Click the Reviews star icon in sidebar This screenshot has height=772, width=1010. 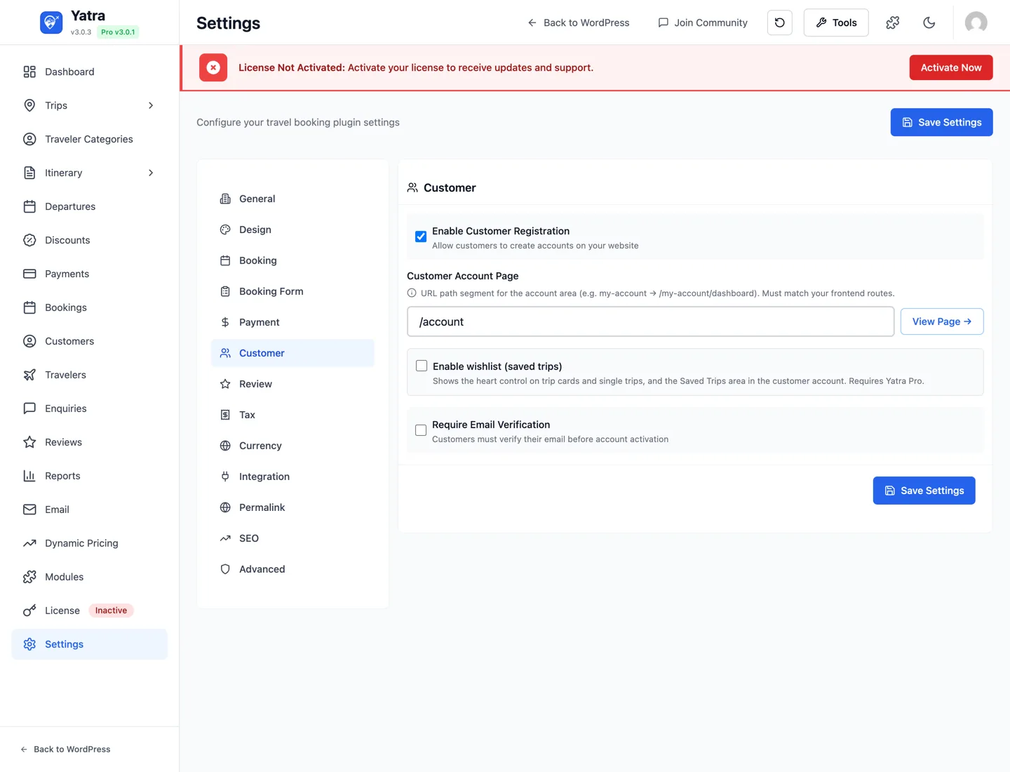point(29,442)
